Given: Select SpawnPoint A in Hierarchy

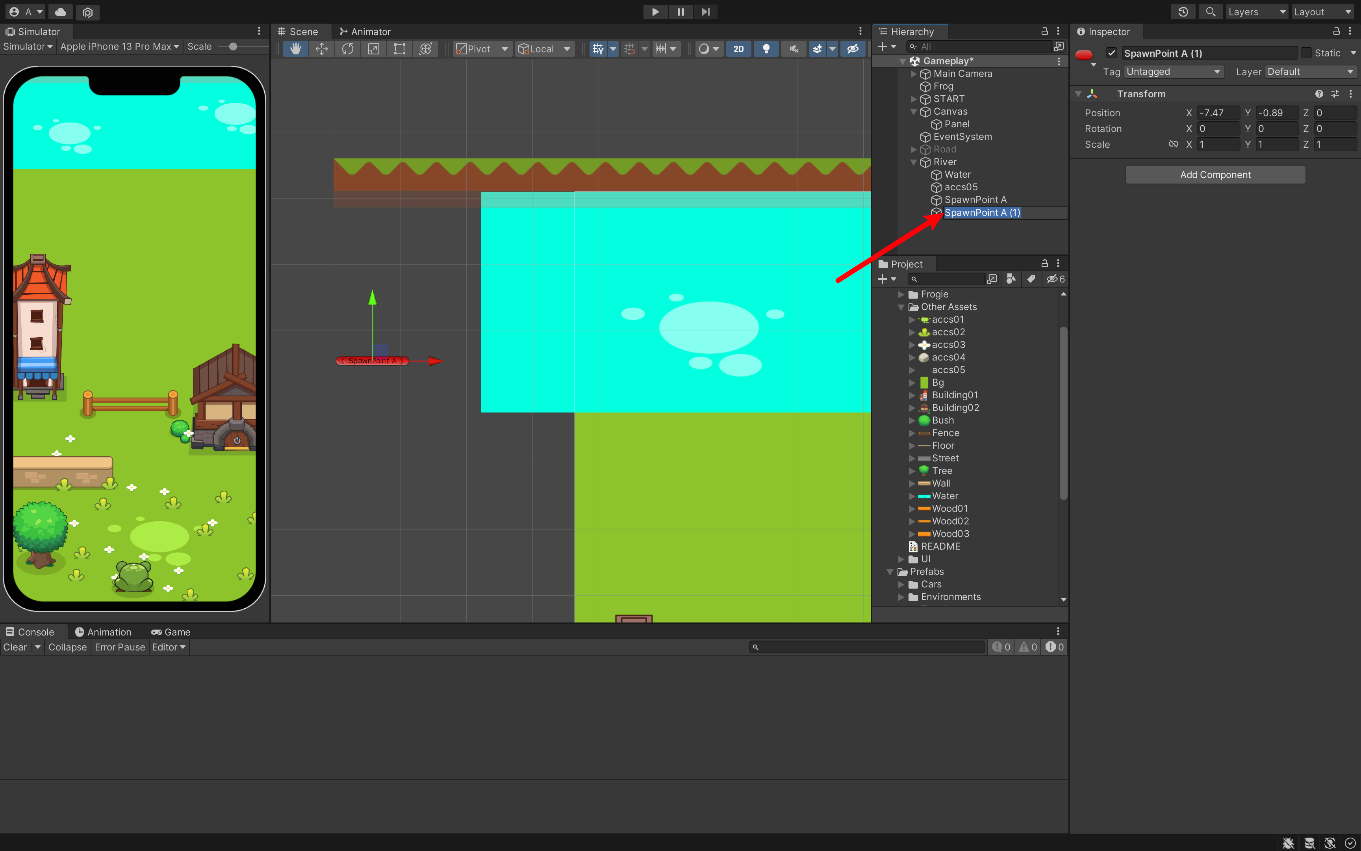Looking at the screenshot, I should (x=975, y=200).
